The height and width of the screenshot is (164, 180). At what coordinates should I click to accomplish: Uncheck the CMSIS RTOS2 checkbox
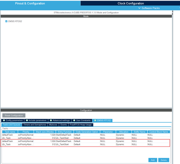coord(6,21)
